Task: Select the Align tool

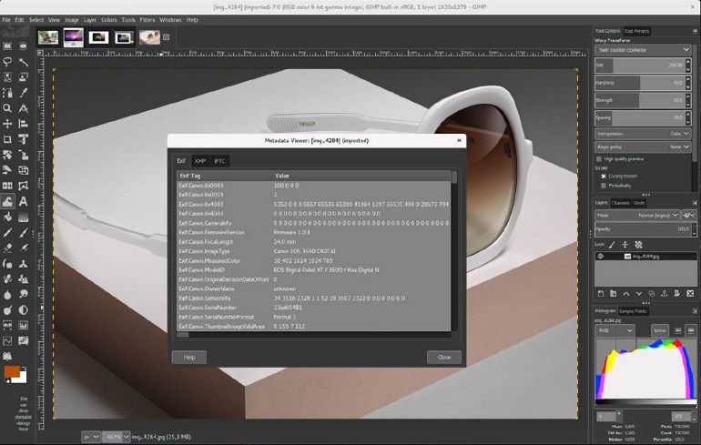Action: pyautogui.click(x=24, y=124)
